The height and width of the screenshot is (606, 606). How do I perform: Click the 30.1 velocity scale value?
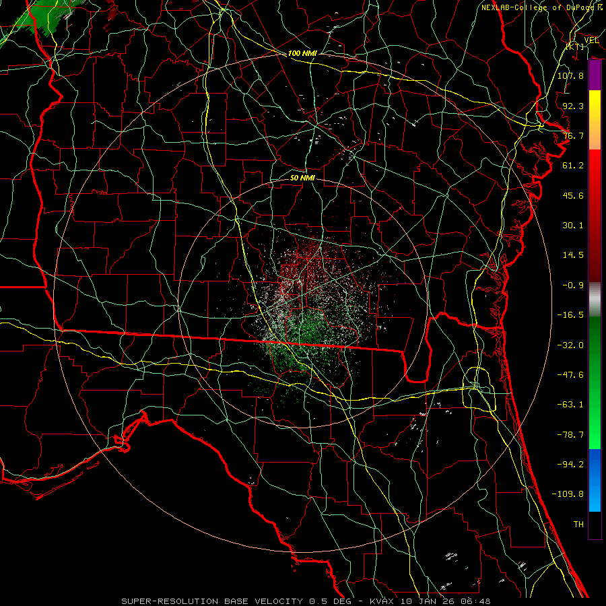click(573, 226)
